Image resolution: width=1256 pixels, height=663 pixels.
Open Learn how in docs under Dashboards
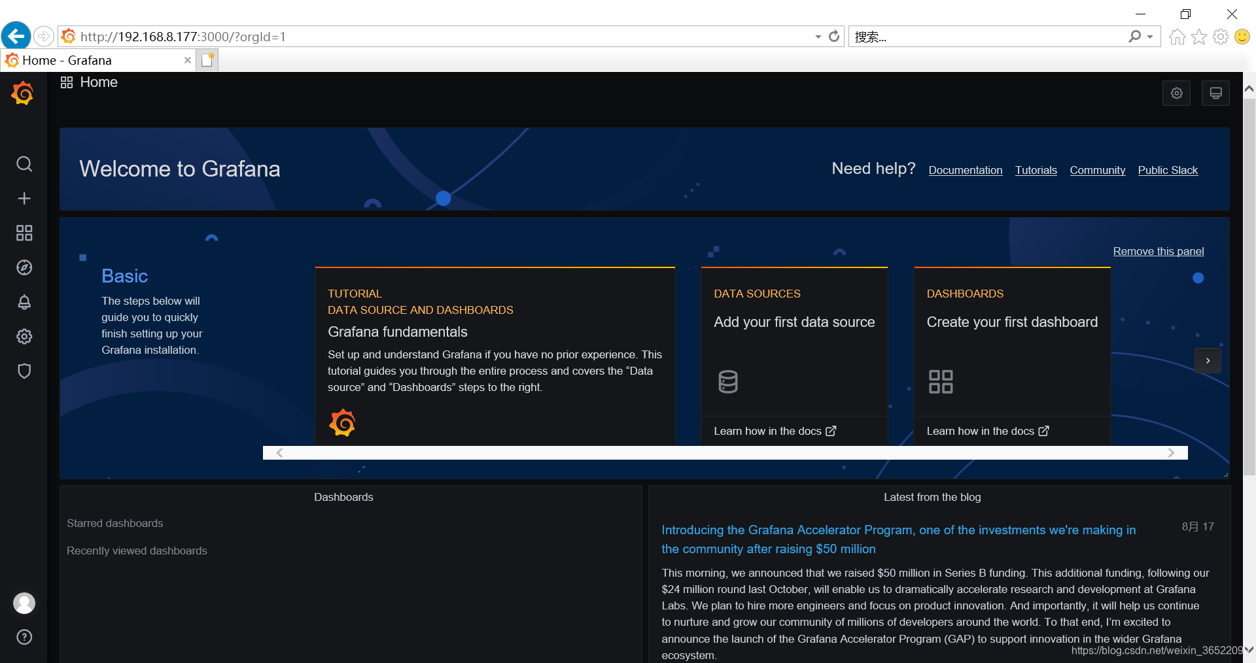pos(988,431)
